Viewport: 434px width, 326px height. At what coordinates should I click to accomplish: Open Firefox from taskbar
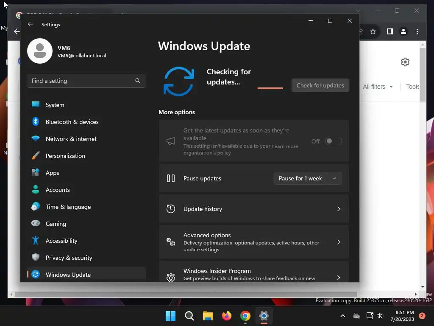227,316
